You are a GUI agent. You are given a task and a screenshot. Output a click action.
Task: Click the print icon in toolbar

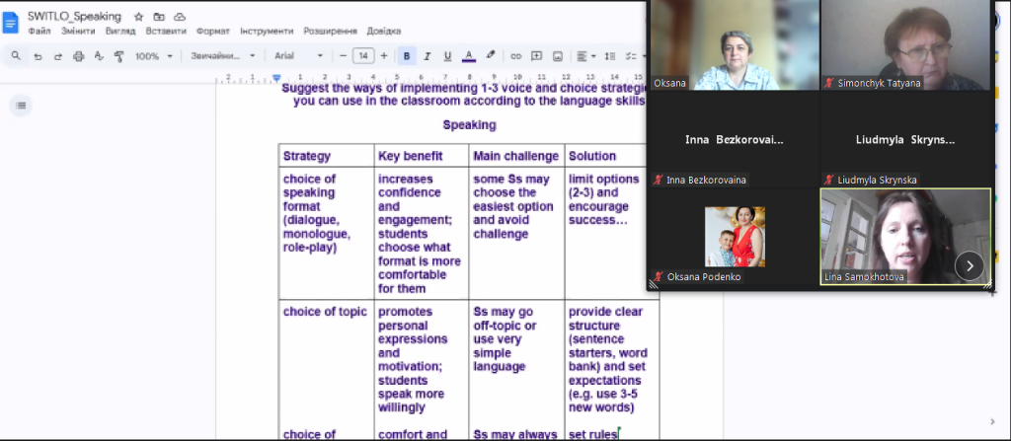(x=79, y=56)
